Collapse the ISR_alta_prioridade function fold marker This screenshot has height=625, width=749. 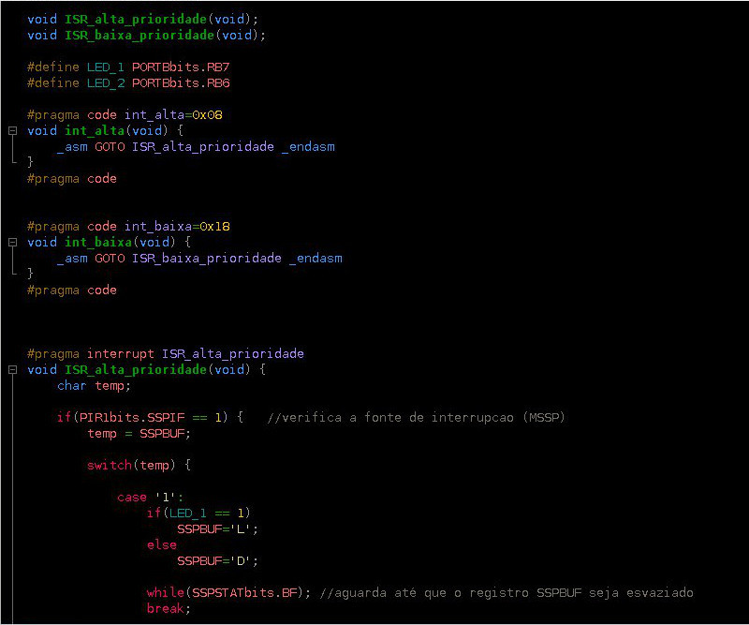point(11,369)
